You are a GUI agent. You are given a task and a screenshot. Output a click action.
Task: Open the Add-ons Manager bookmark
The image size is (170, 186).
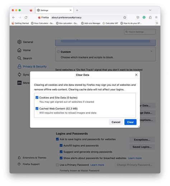(x=91, y=23)
